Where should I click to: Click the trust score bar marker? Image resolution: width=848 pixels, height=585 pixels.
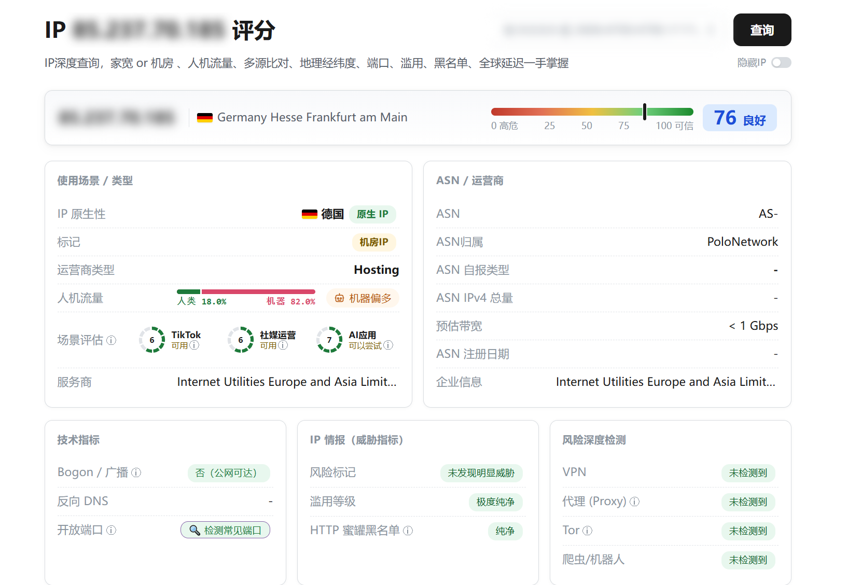pos(645,112)
